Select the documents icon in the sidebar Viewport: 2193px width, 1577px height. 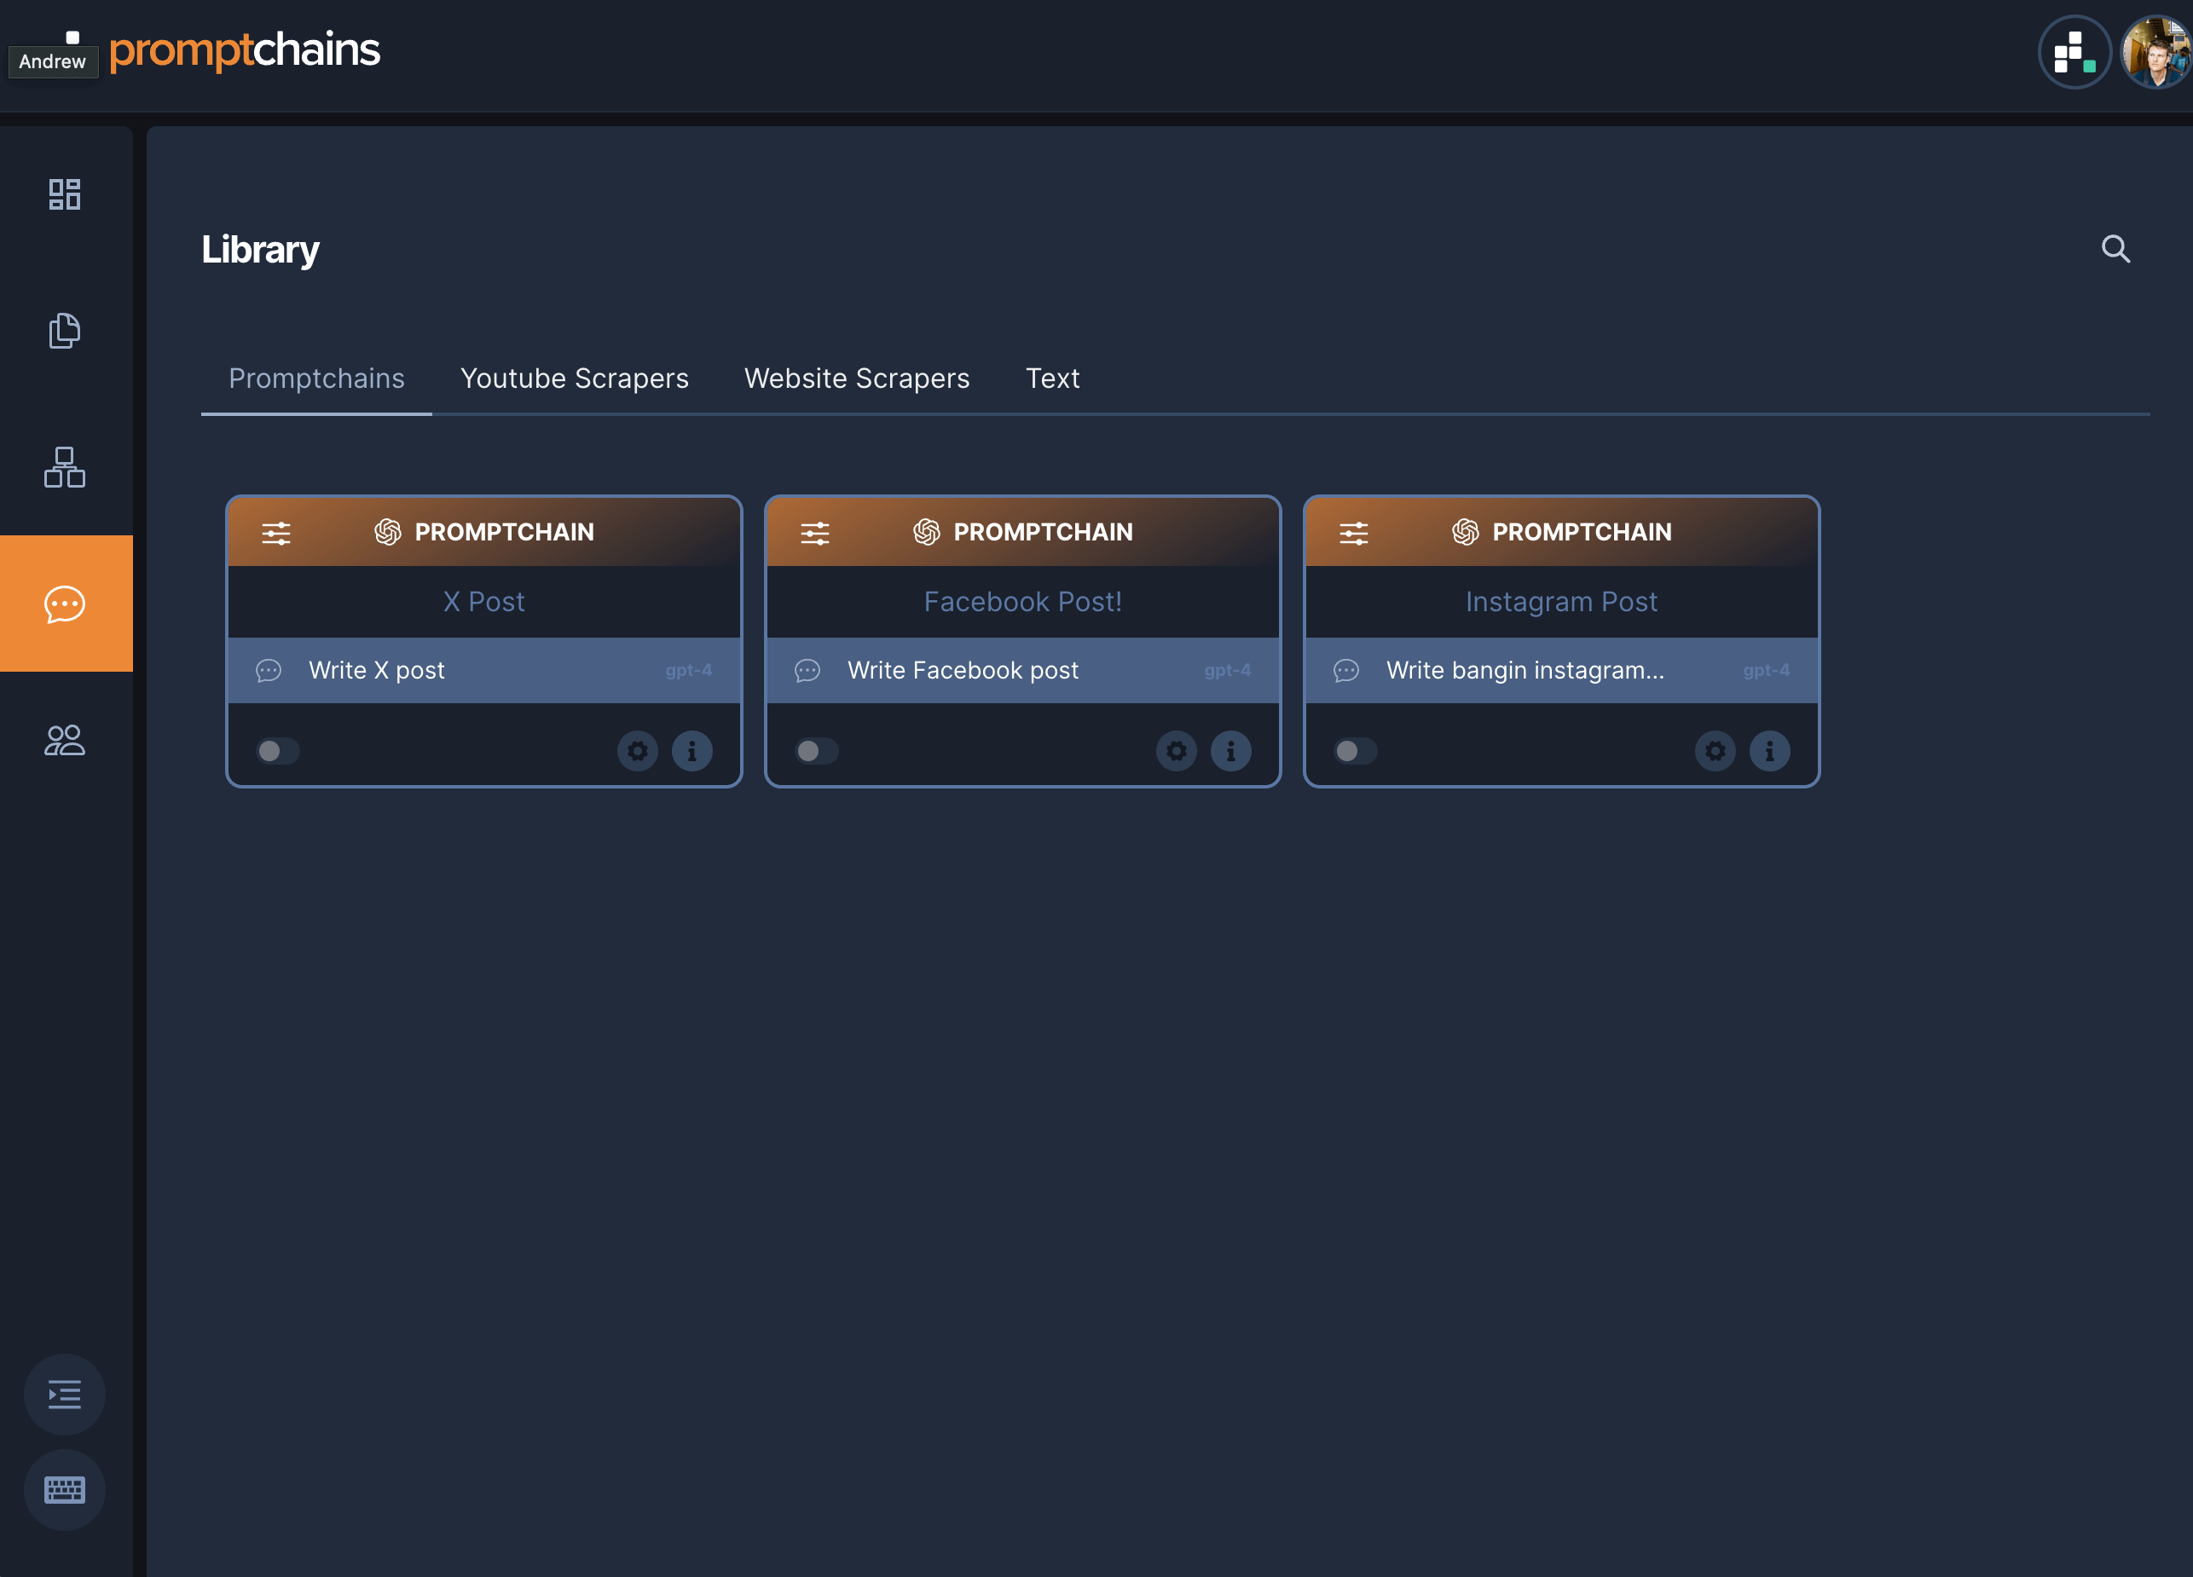65,332
